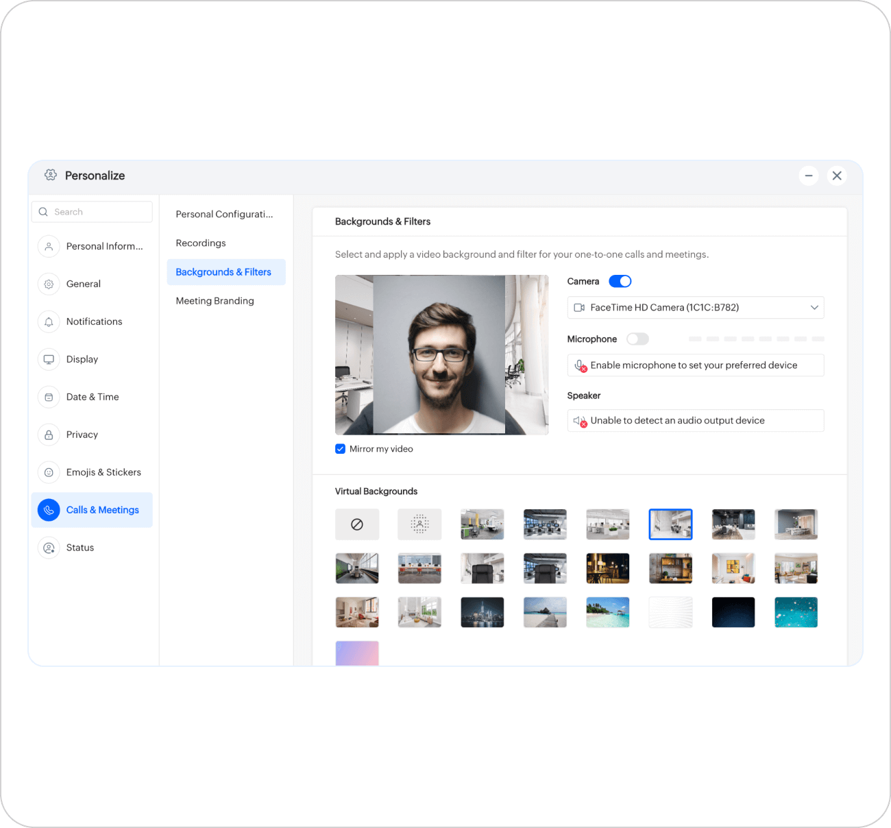Click the search magnifier in the sidebar
This screenshot has height=828, width=891.
coord(43,211)
